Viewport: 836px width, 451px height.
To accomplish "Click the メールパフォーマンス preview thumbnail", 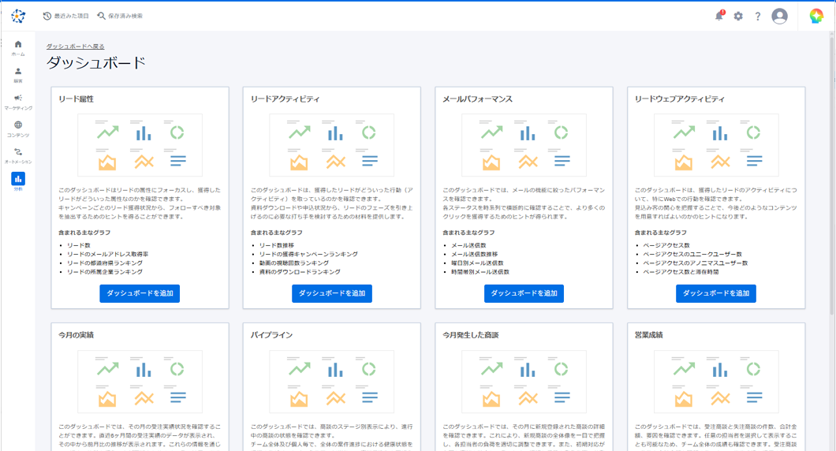I will [x=524, y=145].
